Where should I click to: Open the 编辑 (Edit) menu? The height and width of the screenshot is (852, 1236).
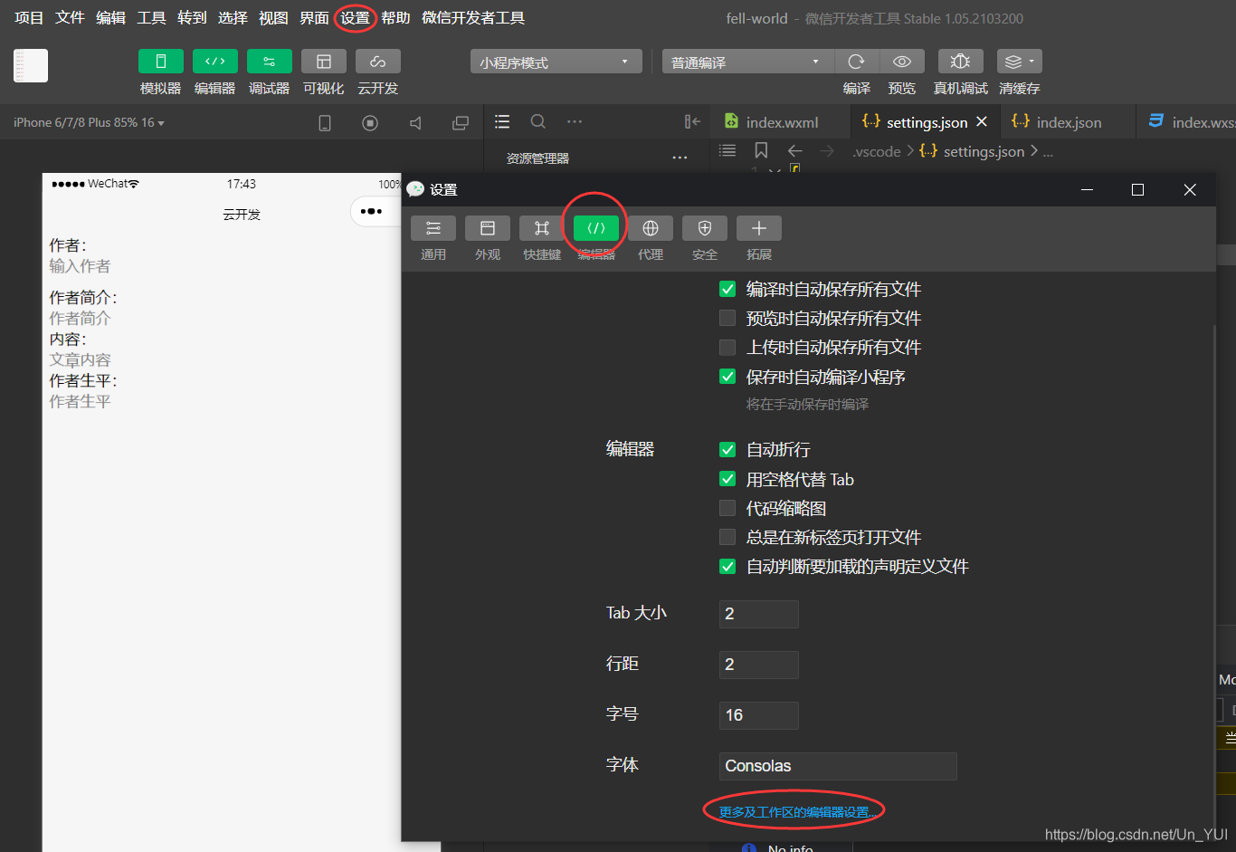(110, 18)
